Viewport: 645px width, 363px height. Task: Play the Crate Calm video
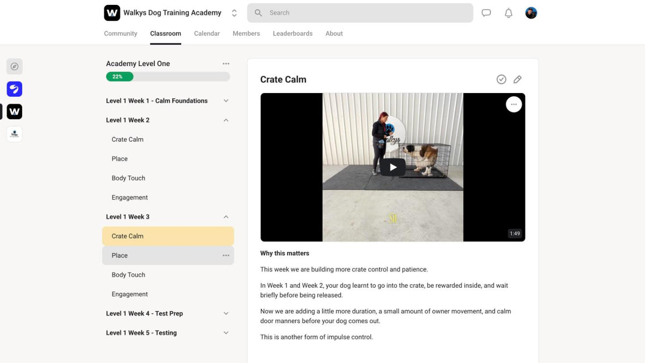coord(393,167)
